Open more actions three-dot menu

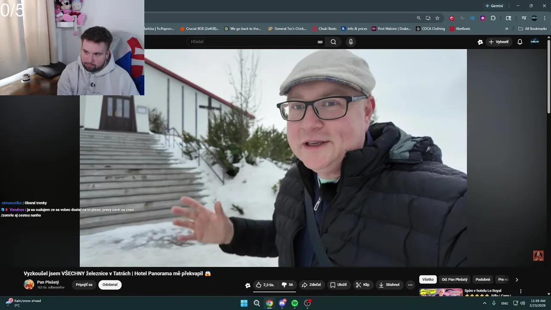point(410,285)
